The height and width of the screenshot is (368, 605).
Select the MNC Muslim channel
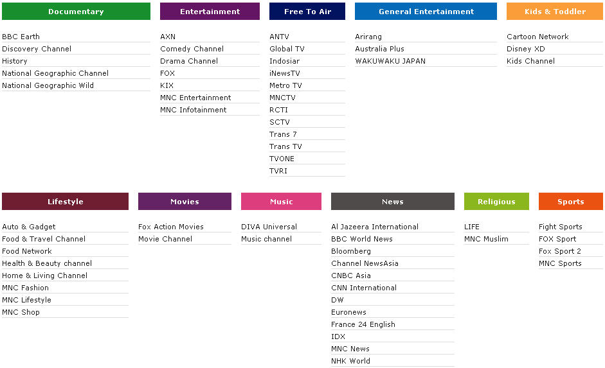tap(486, 239)
